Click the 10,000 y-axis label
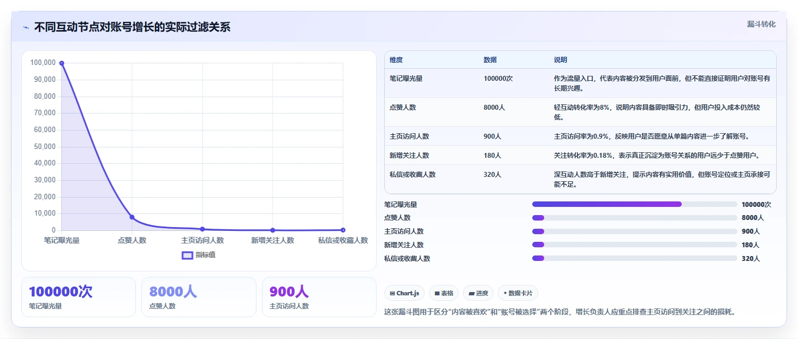The image size is (798, 339). pyautogui.click(x=45, y=213)
